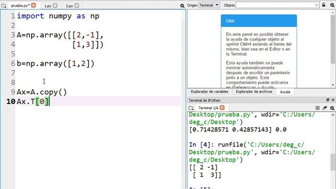The width and height of the screenshot is (336, 189).
Task: Open the editor file browse tabs icon
Action: pos(4,6)
